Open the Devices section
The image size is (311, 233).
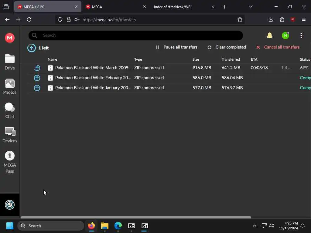(10, 135)
